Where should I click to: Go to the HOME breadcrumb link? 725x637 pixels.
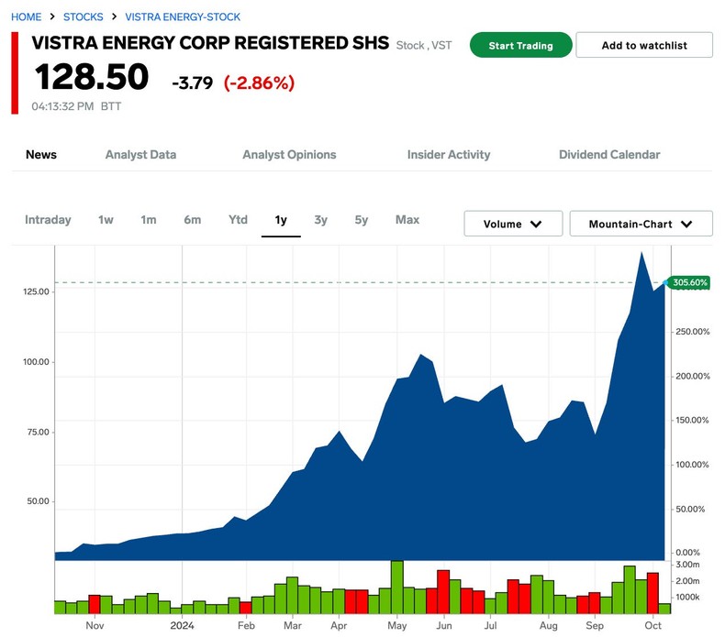point(27,17)
